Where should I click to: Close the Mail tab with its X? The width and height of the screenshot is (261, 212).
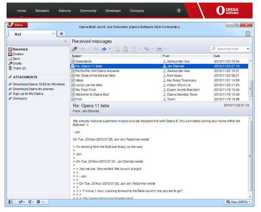[x=53, y=34]
